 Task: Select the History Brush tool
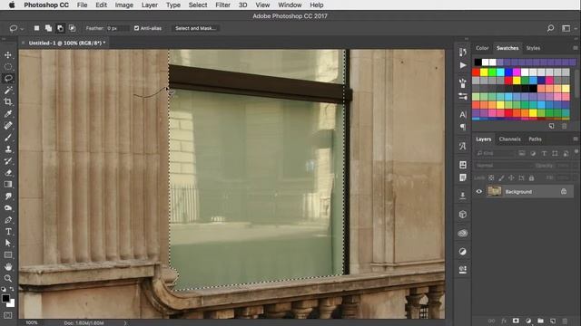click(8, 161)
